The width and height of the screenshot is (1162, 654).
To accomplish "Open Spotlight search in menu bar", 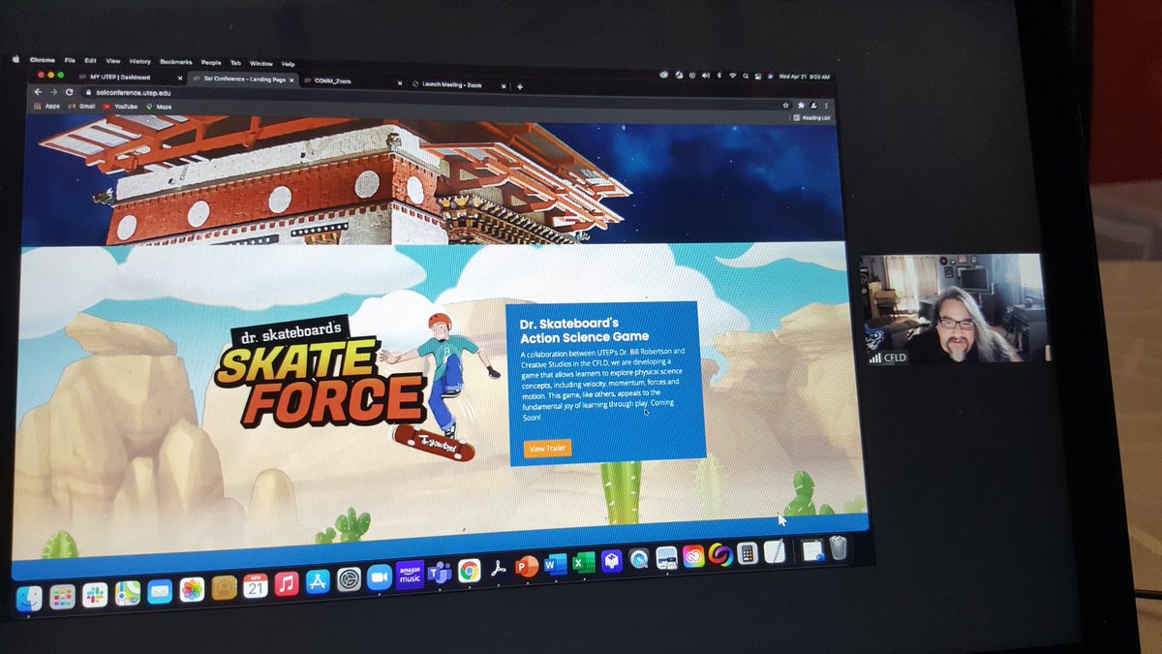I will 744,76.
